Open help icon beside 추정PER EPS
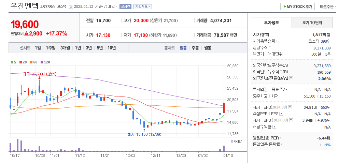This screenshot has height=163, width=338. click(281, 114)
